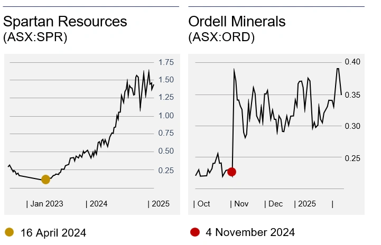Click the 2025 label on Ordell chart axis
Viewport: 381px width, 245px height.
pos(306,203)
